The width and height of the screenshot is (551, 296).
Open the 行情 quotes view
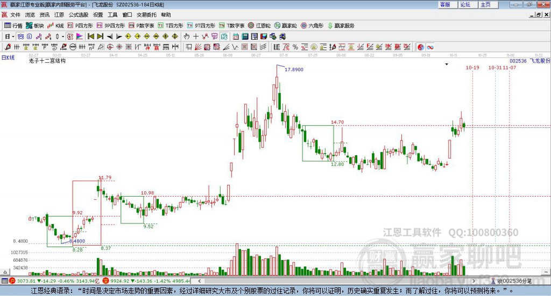(x=13, y=26)
